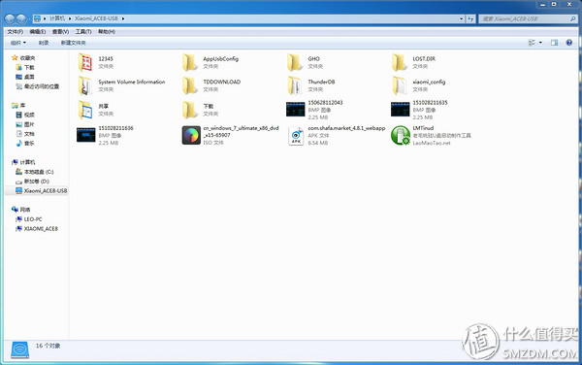Select the 151028211636 BMP image thumbnail
582x365 pixels.
pos(86,135)
